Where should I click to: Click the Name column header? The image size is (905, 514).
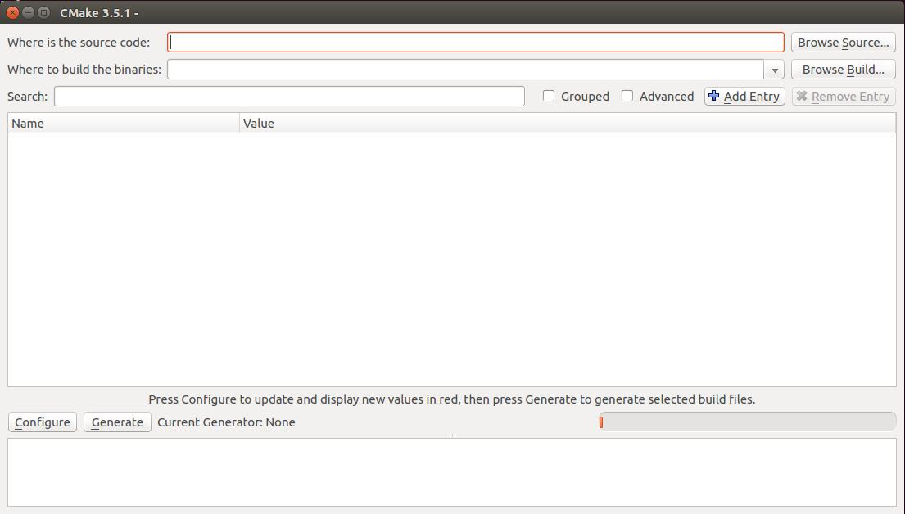click(x=123, y=123)
